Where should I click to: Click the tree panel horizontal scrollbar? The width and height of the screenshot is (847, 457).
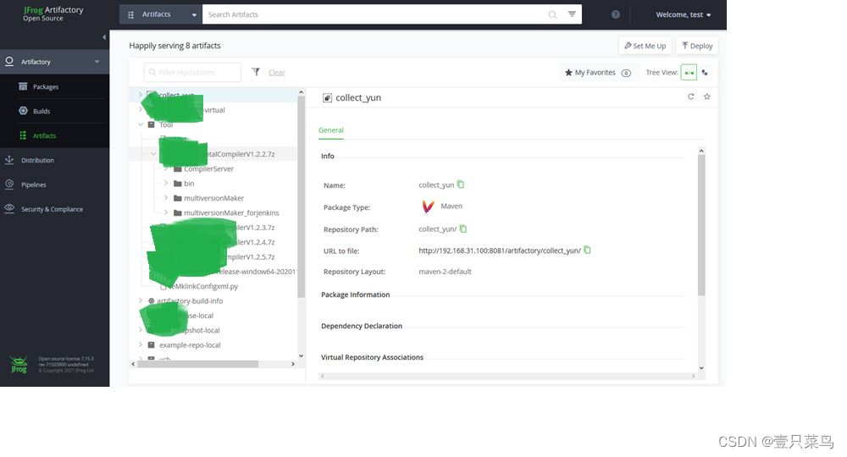coord(197,364)
